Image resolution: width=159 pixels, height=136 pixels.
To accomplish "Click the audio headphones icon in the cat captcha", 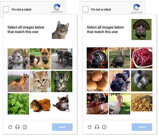I will tap(17, 127).
